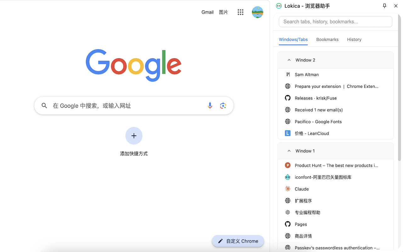The width and height of the screenshot is (403, 252).
Task: Click the magnifier icon in Google search box
Action: [x=44, y=106]
